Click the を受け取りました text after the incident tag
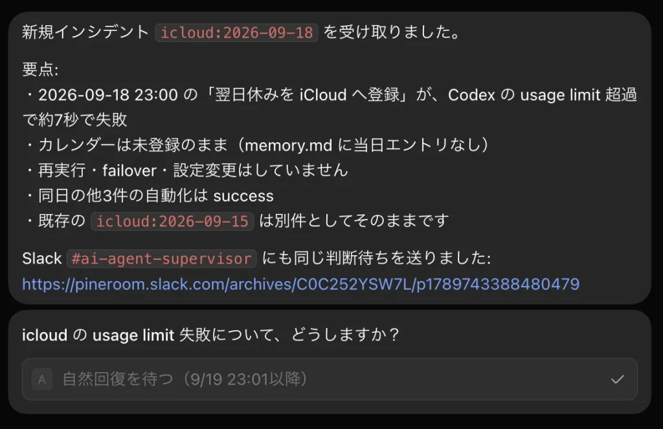 click(x=392, y=32)
